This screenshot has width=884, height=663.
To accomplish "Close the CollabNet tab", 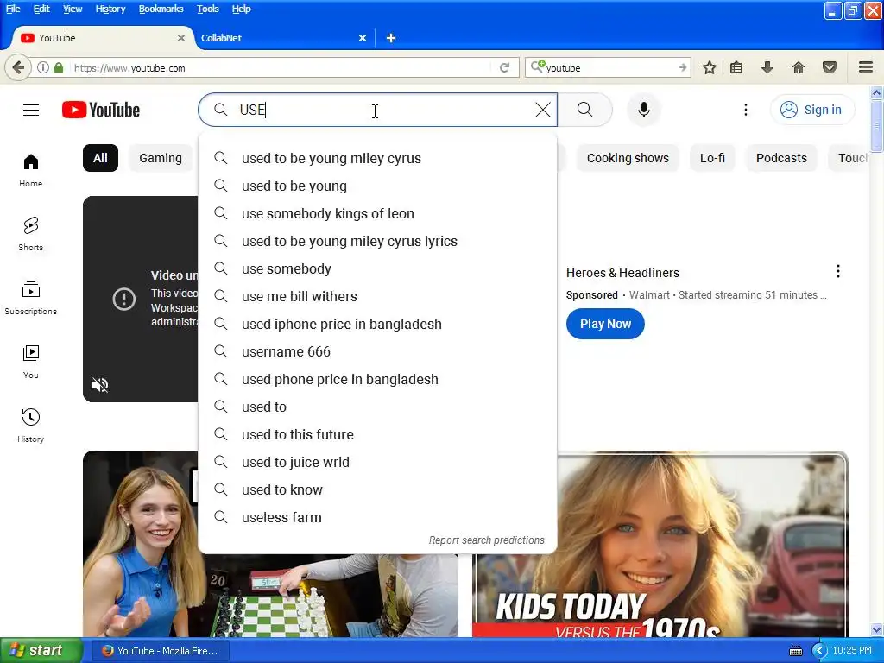I will pos(363,38).
